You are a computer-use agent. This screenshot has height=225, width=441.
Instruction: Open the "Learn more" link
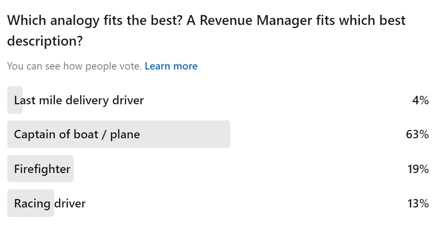point(171,66)
